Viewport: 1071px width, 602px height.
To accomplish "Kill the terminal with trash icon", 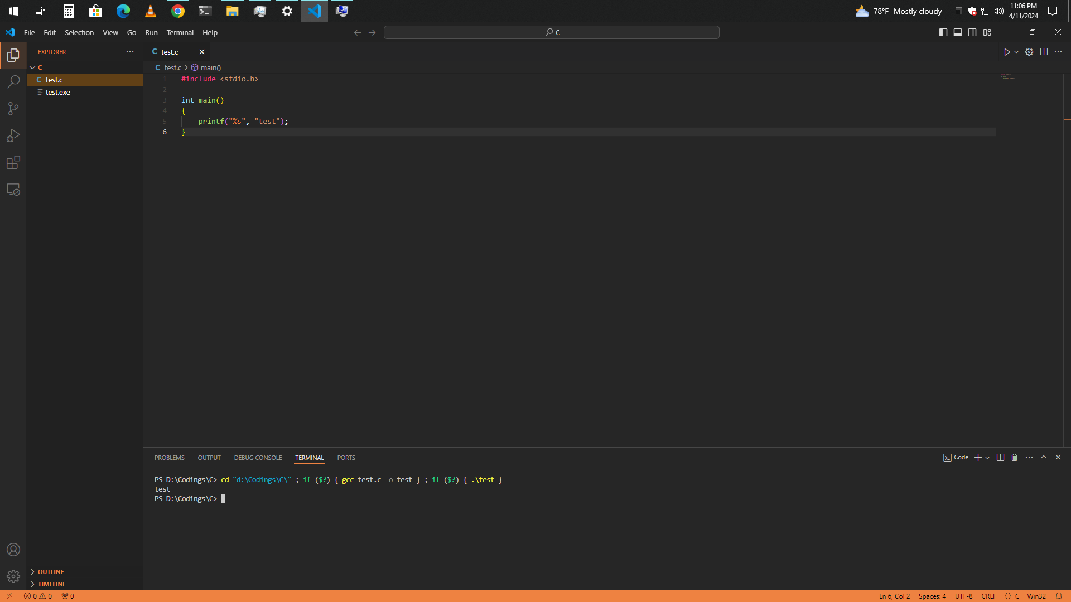I will 1015,457.
